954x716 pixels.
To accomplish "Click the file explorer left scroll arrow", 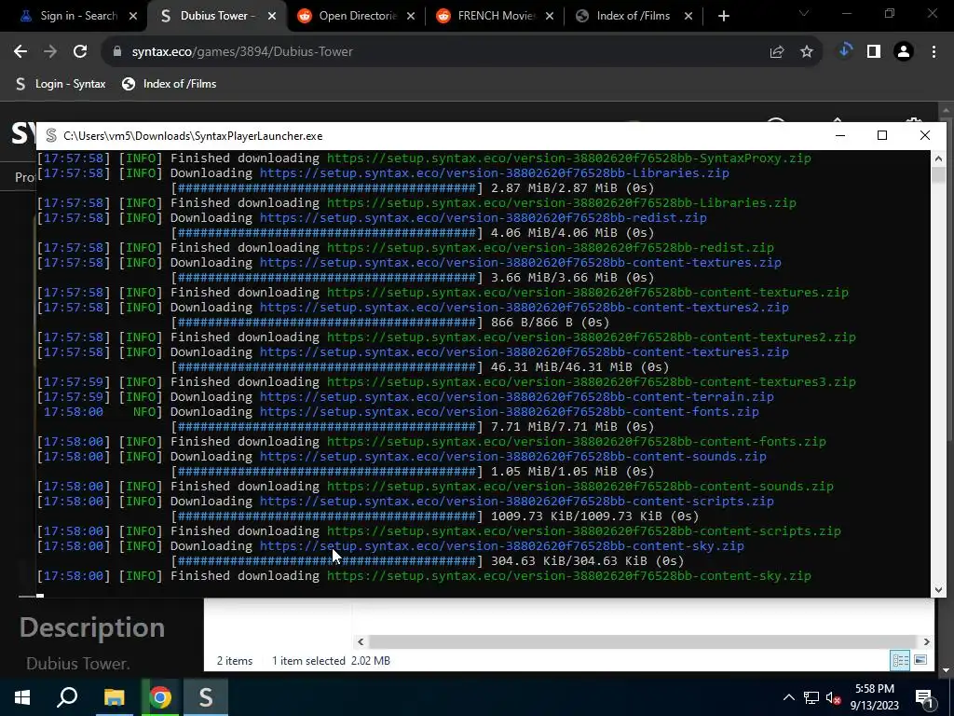I will pos(361,641).
